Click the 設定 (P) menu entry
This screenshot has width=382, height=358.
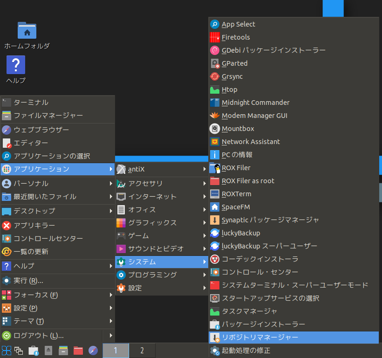point(58,308)
